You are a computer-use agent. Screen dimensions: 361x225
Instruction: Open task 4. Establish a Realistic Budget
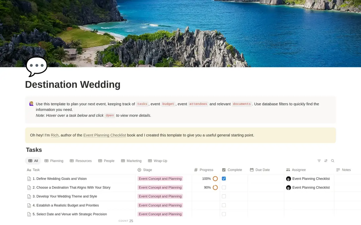tap(66, 205)
